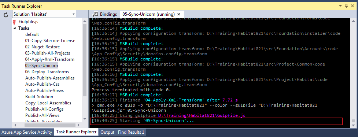Image resolution: width=358 pixels, height=137 pixels.
Task: Open the window position dropdown arrow in title bar
Action: point(340,6)
